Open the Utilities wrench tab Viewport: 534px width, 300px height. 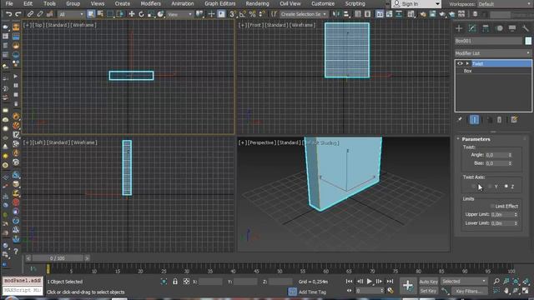coord(526,28)
